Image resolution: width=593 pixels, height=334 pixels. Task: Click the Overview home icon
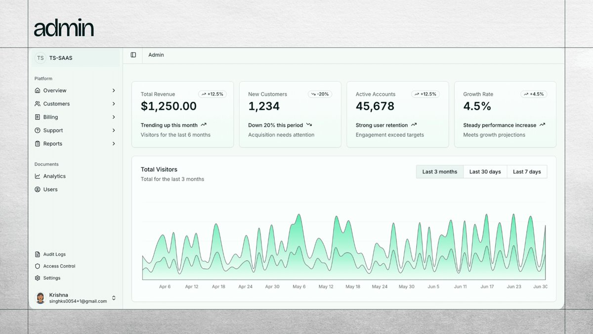pos(38,91)
